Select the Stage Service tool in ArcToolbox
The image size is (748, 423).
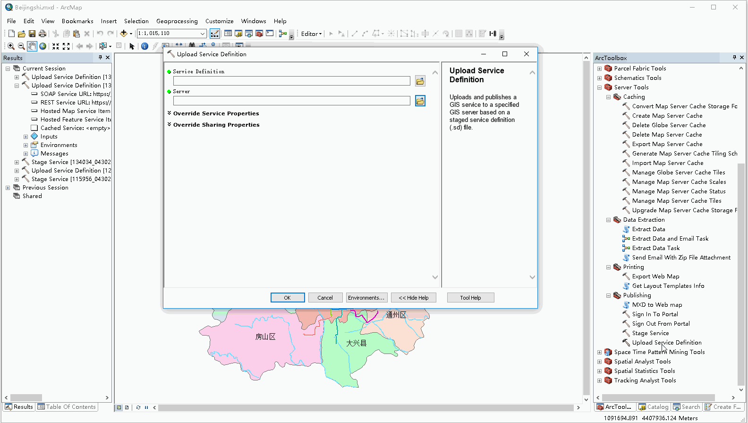[650, 333]
